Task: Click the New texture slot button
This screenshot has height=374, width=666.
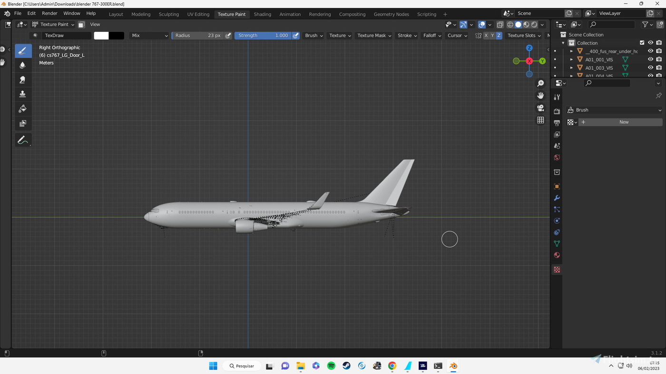Action: [624, 122]
